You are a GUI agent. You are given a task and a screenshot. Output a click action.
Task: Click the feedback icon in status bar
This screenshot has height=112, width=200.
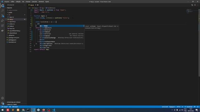tap(195, 107)
